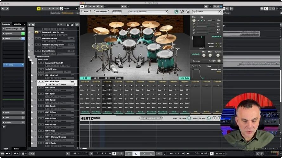
Task: Select Mic C option
Action: 205,21
